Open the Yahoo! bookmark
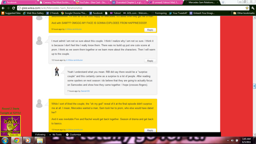 click(115, 13)
